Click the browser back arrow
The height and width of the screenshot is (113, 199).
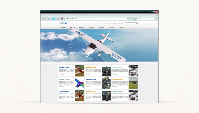pyautogui.click(x=43, y=19)
